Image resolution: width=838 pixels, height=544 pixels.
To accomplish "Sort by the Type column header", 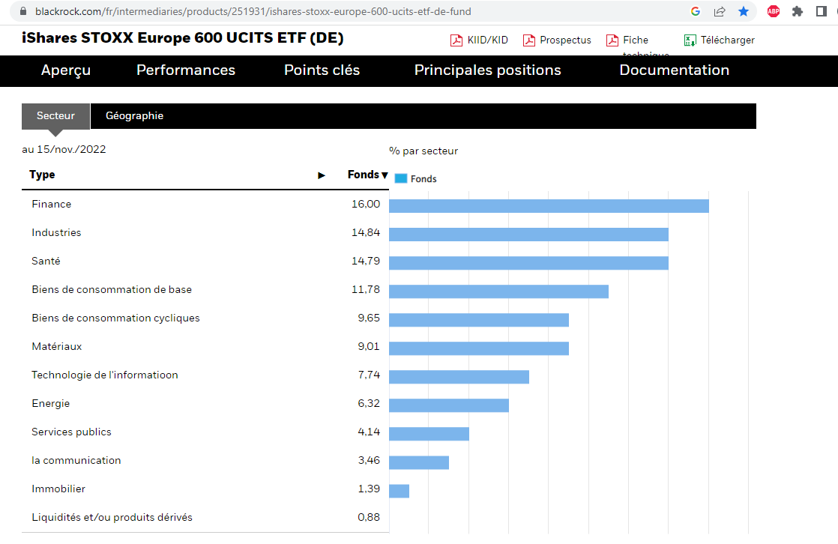I will pos(42,175).
